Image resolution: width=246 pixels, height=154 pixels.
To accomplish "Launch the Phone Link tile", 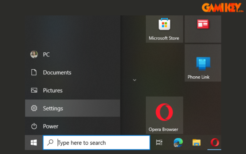I will (203, 63).
